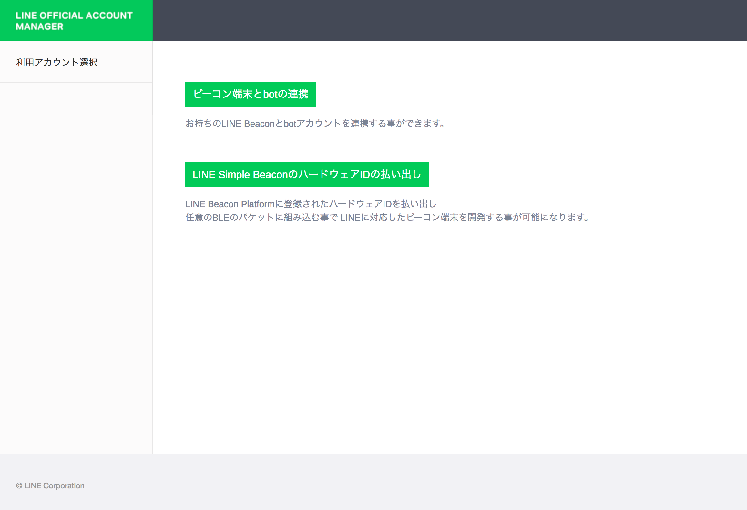
Task: Click the text LINEに対応したビーコン端末を開発
Action: click(413, 218)
